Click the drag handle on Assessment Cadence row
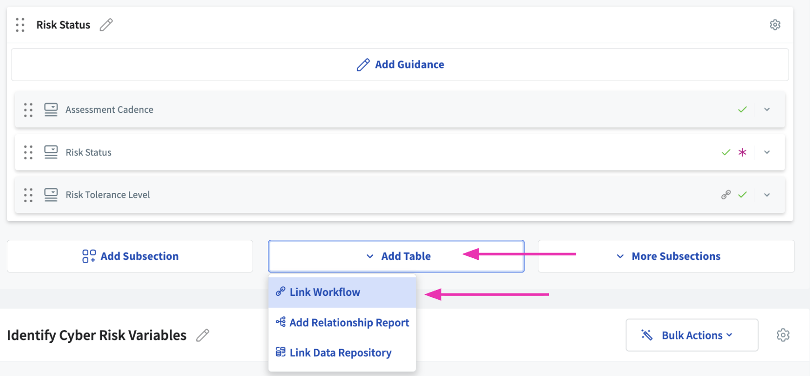 28,110
